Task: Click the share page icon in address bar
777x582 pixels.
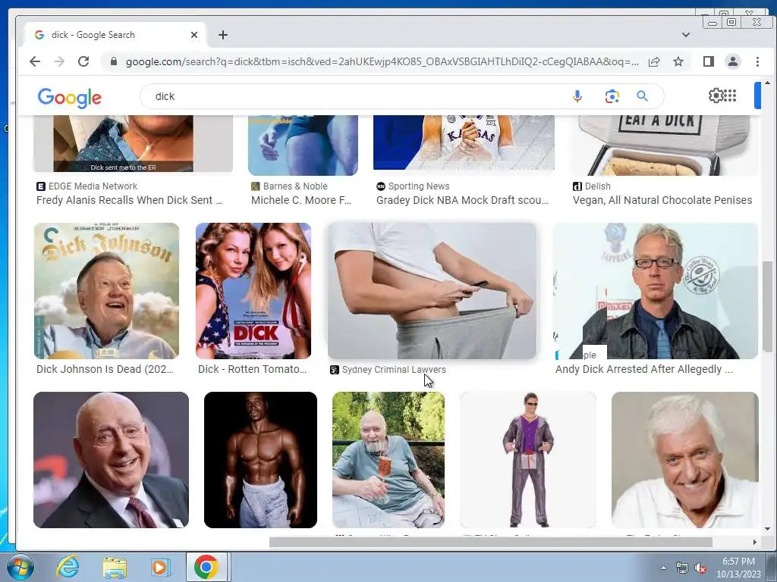Action: [654, 61]
